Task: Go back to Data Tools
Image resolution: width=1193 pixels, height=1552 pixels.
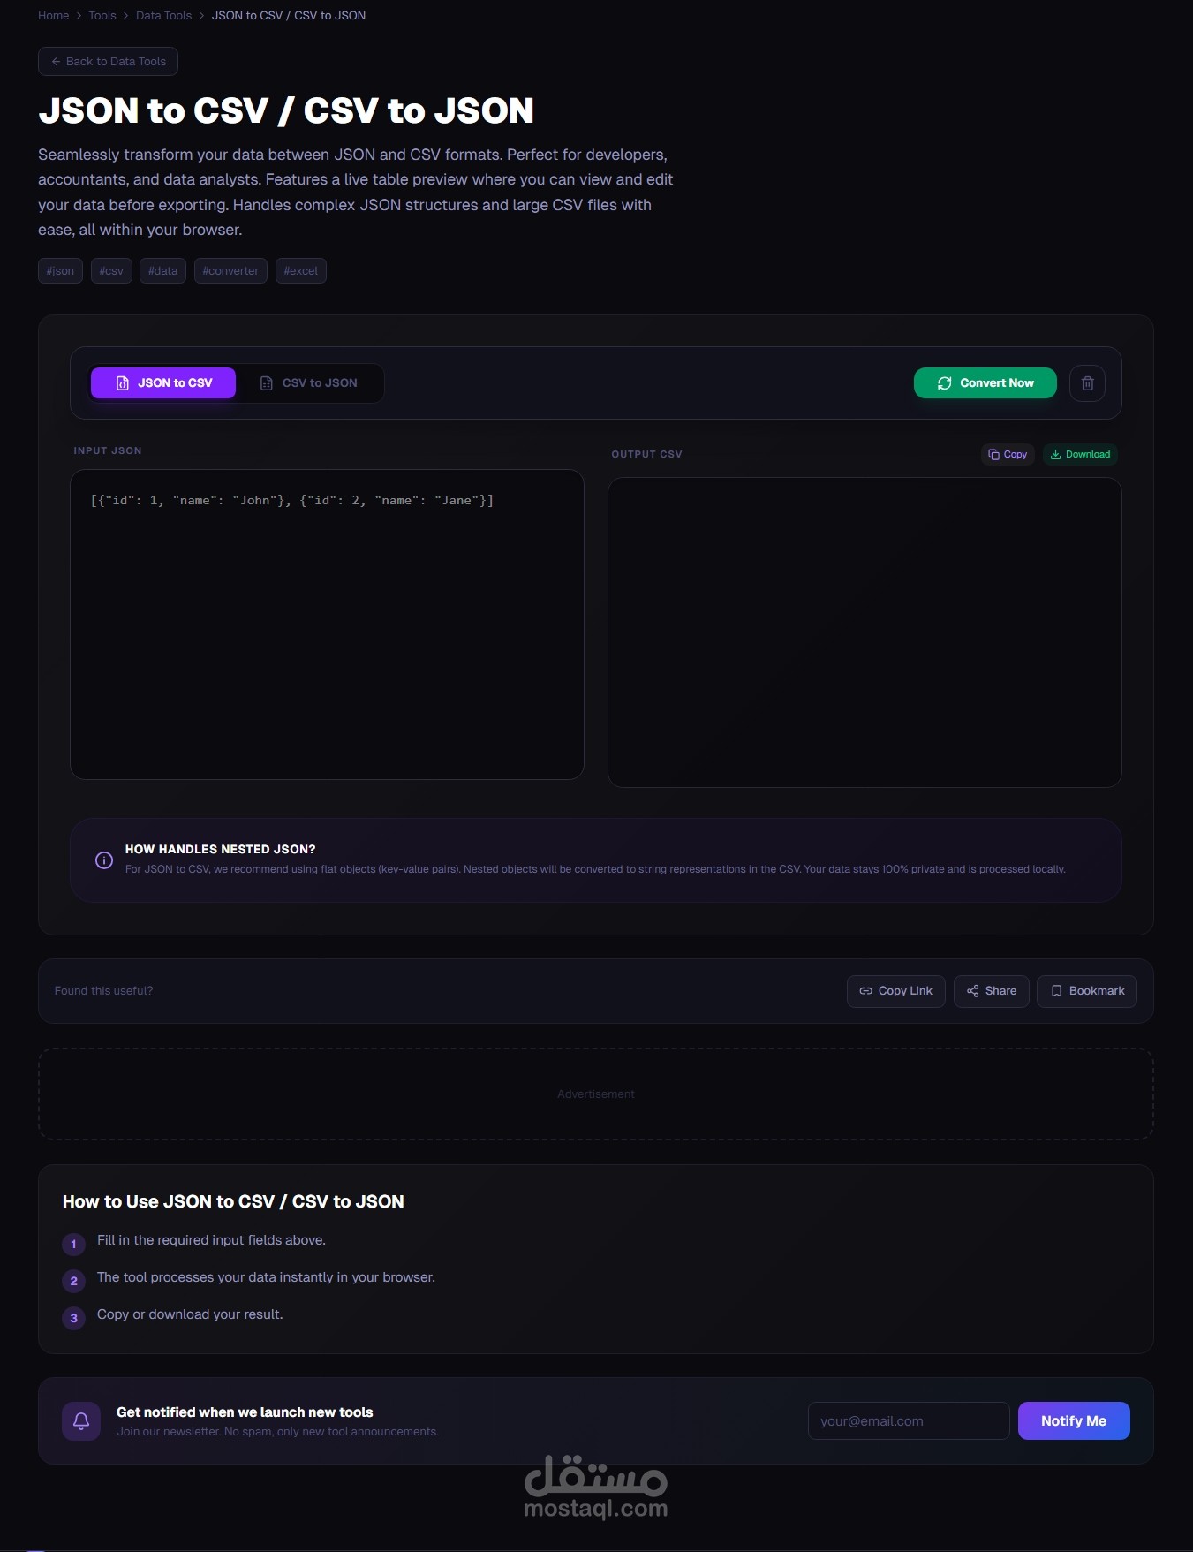Action: [108, 62]
